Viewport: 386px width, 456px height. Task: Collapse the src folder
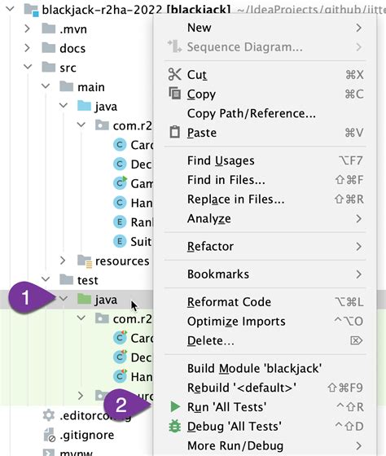28,67
